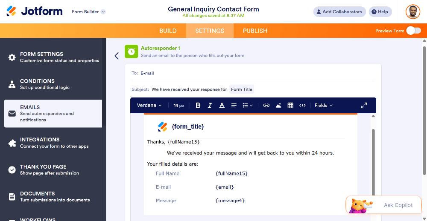Click the Full Name label in table
Viewport: 427px width, 221px height.
coord(167,173)
